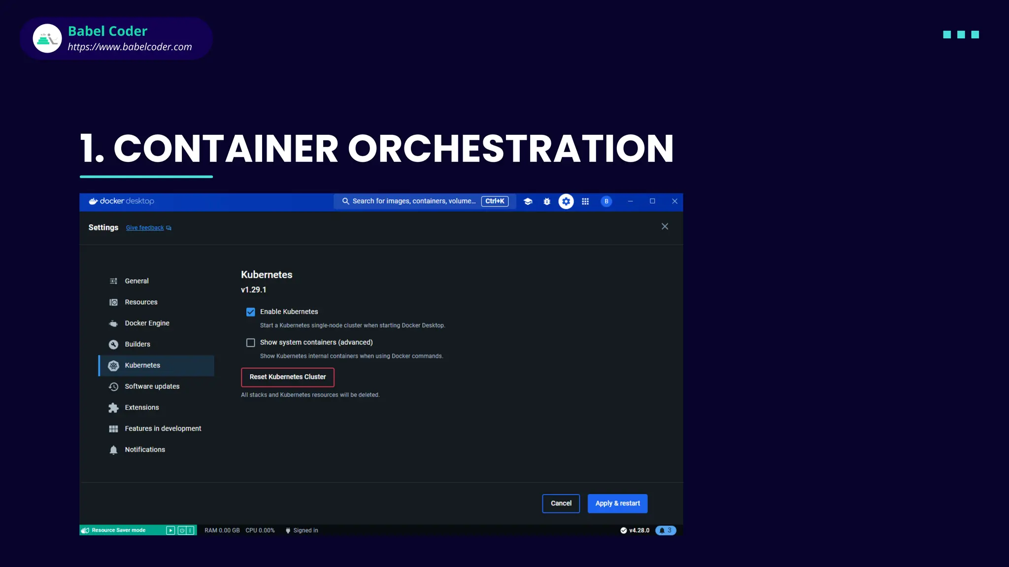This screenshot has width=1009, height=567.
Task: Close the Settings panel
Action: point(665,226)
